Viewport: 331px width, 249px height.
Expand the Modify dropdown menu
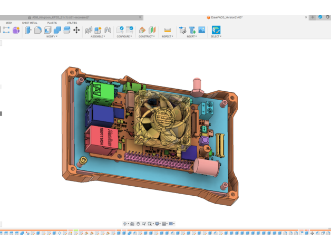click(x=51, y=37)
